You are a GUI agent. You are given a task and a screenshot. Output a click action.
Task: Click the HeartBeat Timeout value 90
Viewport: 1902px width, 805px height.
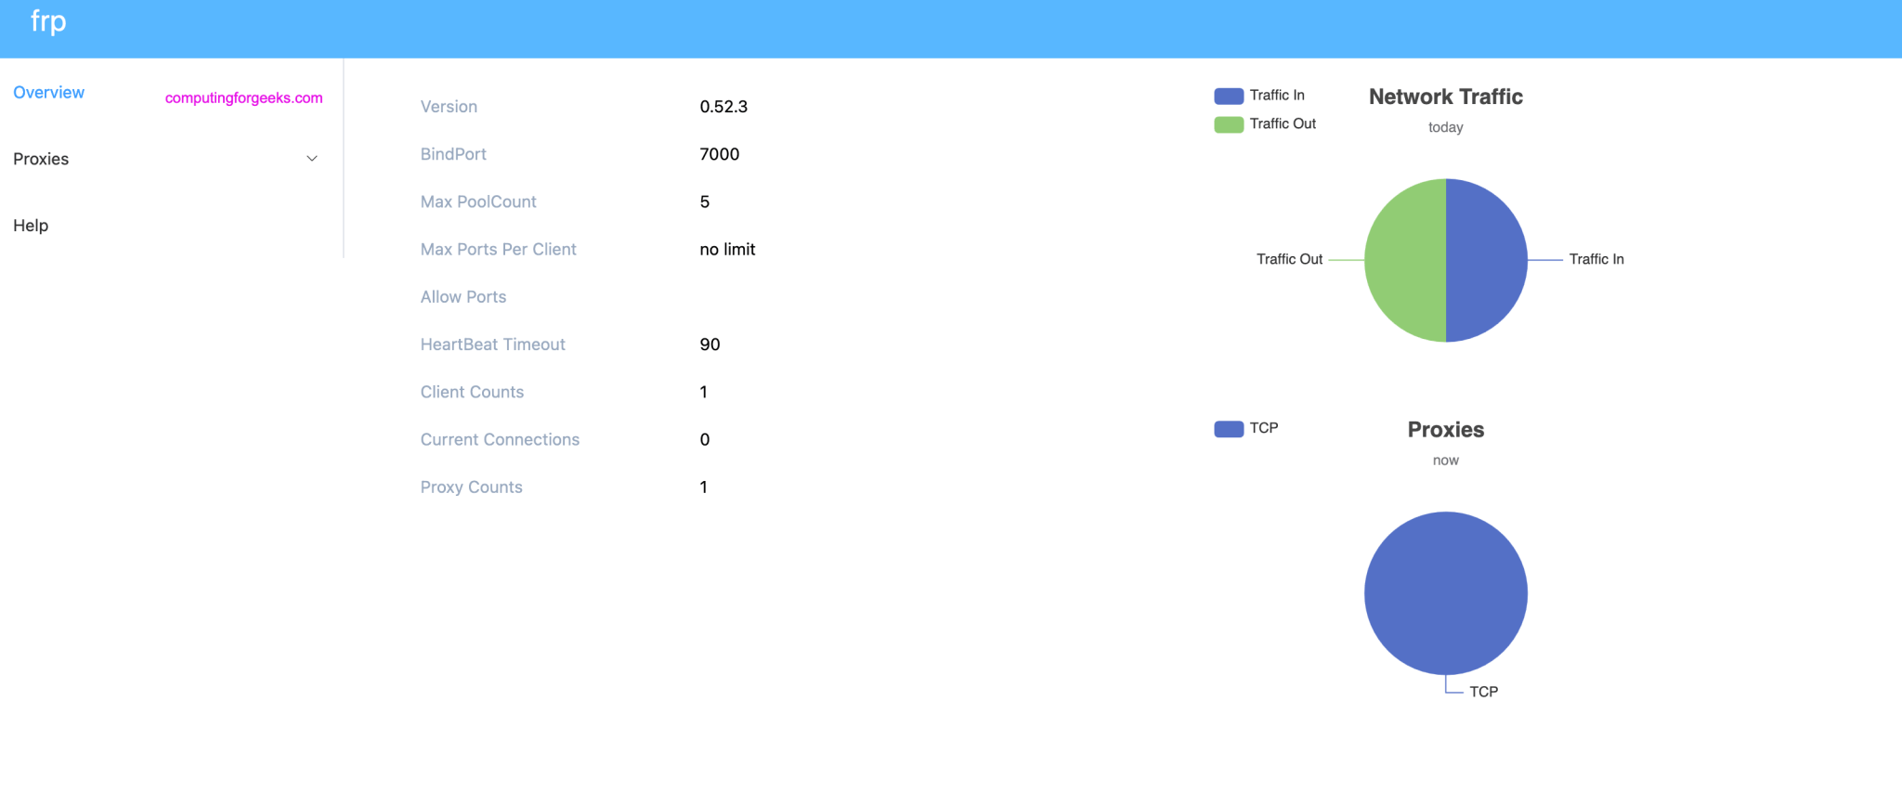(710, 344)
